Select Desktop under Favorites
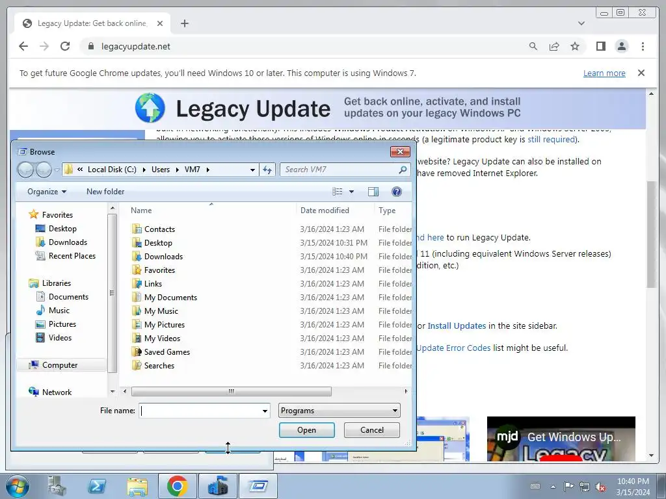Viewport: 666px width, 499px height. [x=62, y=229]
